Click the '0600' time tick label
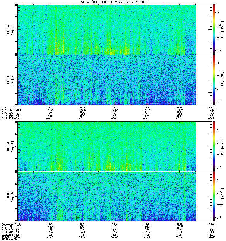226x241 pixels. (17, 237)
